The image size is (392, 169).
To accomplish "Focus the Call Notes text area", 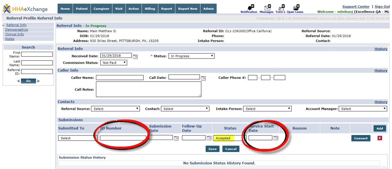I will [149, 89].
